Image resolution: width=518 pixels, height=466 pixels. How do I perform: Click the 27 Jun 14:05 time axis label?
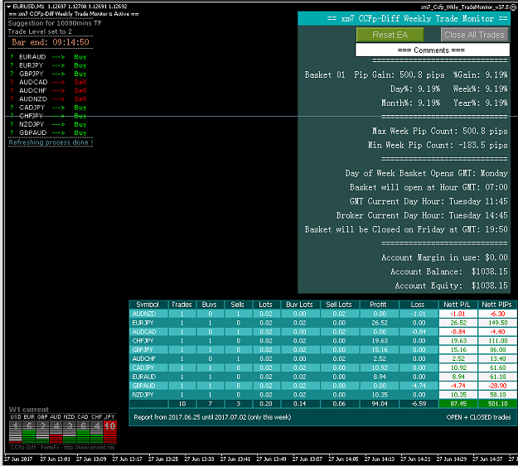click(x=343, y=459)
